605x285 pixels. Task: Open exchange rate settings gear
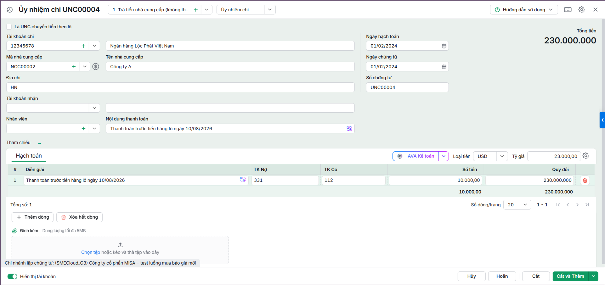tap(585, 156)
